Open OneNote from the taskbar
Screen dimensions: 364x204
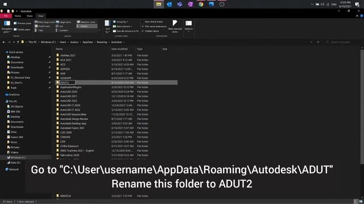(x=191, y=4)
